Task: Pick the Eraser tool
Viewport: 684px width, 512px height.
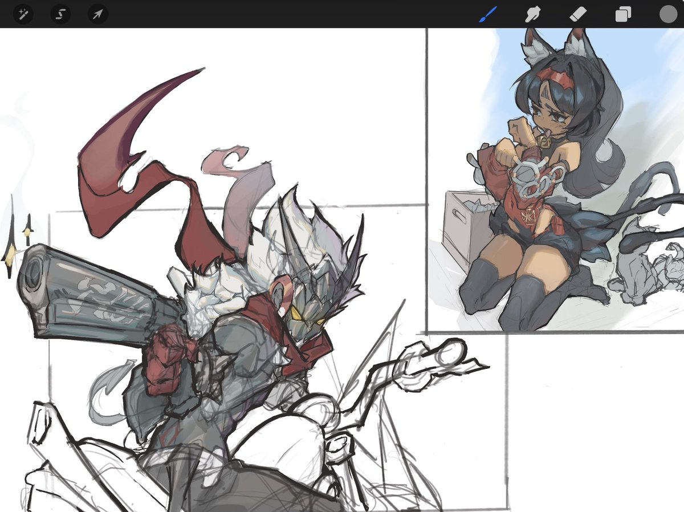Action: point(578,14)
